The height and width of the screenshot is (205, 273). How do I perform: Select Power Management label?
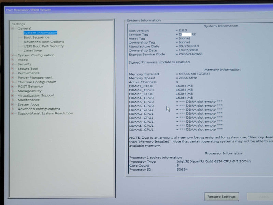35,78
